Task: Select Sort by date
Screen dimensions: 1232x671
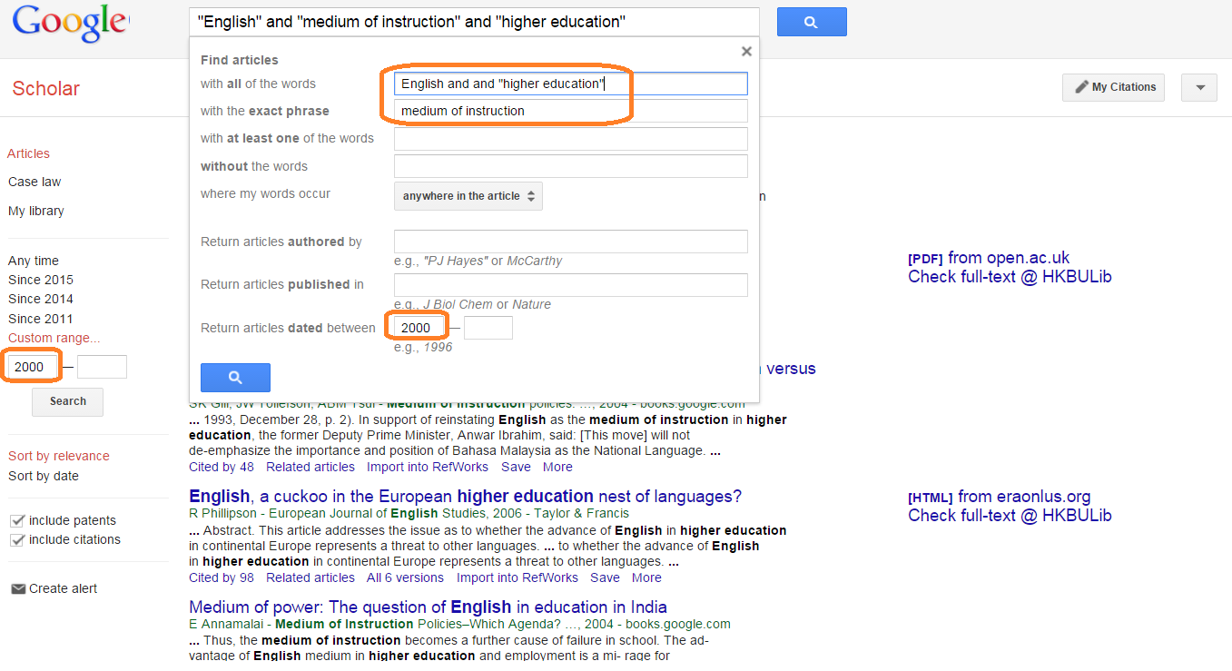Action: tap(44, 476)
